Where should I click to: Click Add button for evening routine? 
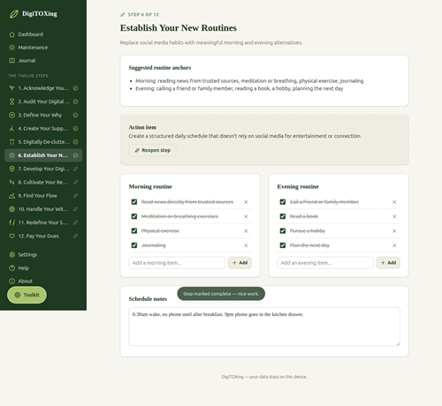click(x=388, y=263)
